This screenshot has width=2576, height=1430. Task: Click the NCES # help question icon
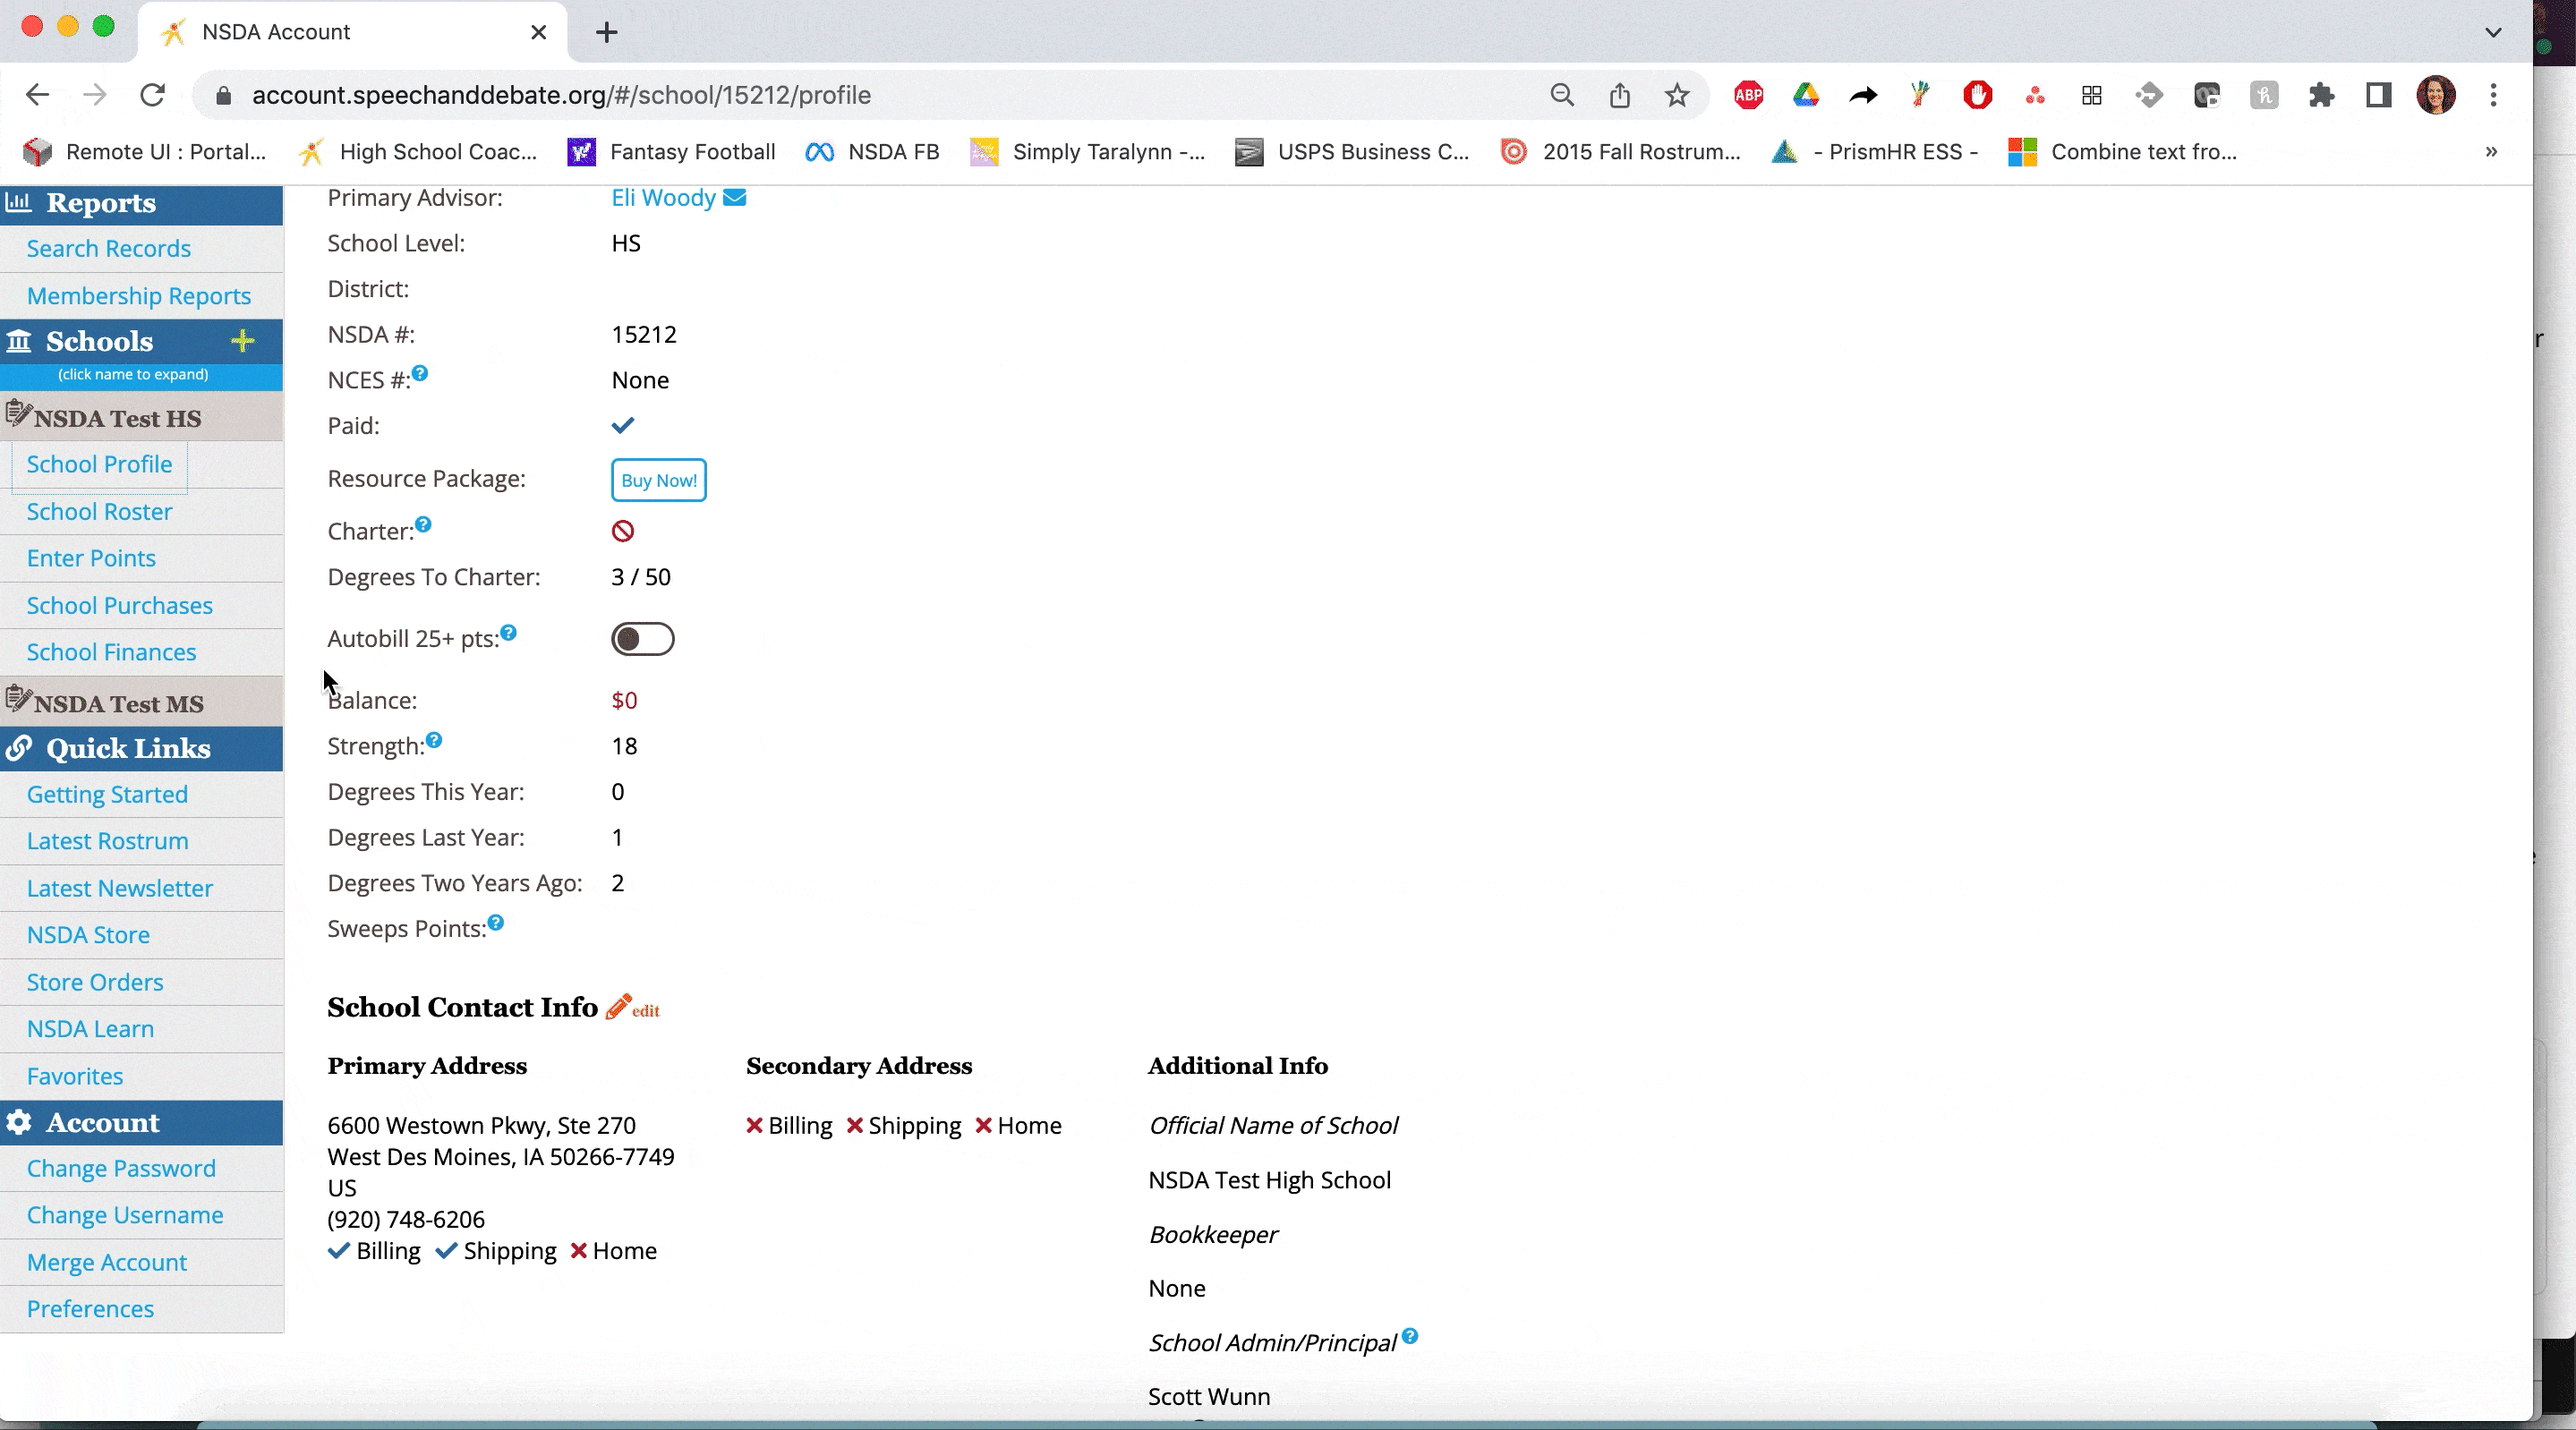[x=420, y=373]
